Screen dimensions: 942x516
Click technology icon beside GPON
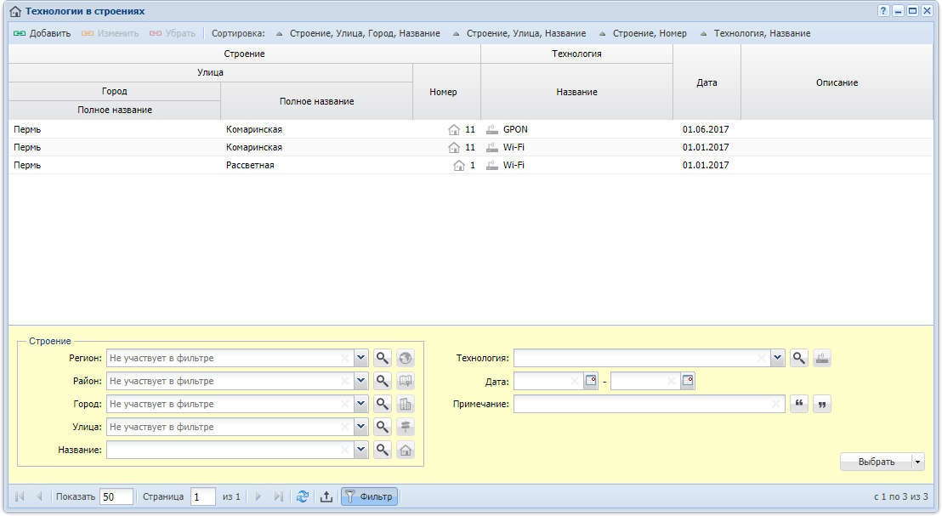tap(492, 129)
